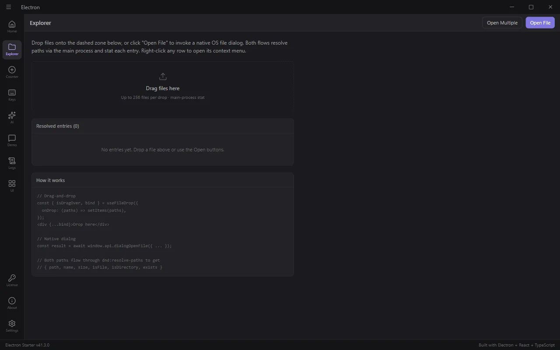
Task: Click 'Electron Starter v41.3.0' in status bar
Action: point(27,345)
